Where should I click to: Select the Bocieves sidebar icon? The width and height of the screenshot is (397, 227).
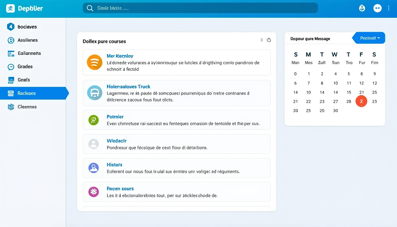click(x=10, y=27)
